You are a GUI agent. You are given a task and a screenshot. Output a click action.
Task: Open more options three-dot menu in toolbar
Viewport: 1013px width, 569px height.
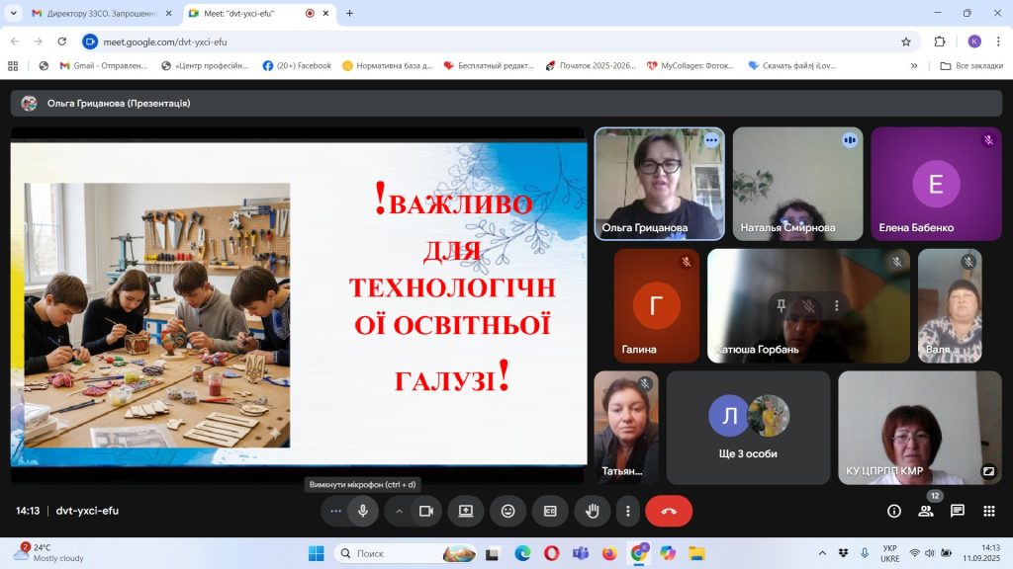(x=628, y=511)
